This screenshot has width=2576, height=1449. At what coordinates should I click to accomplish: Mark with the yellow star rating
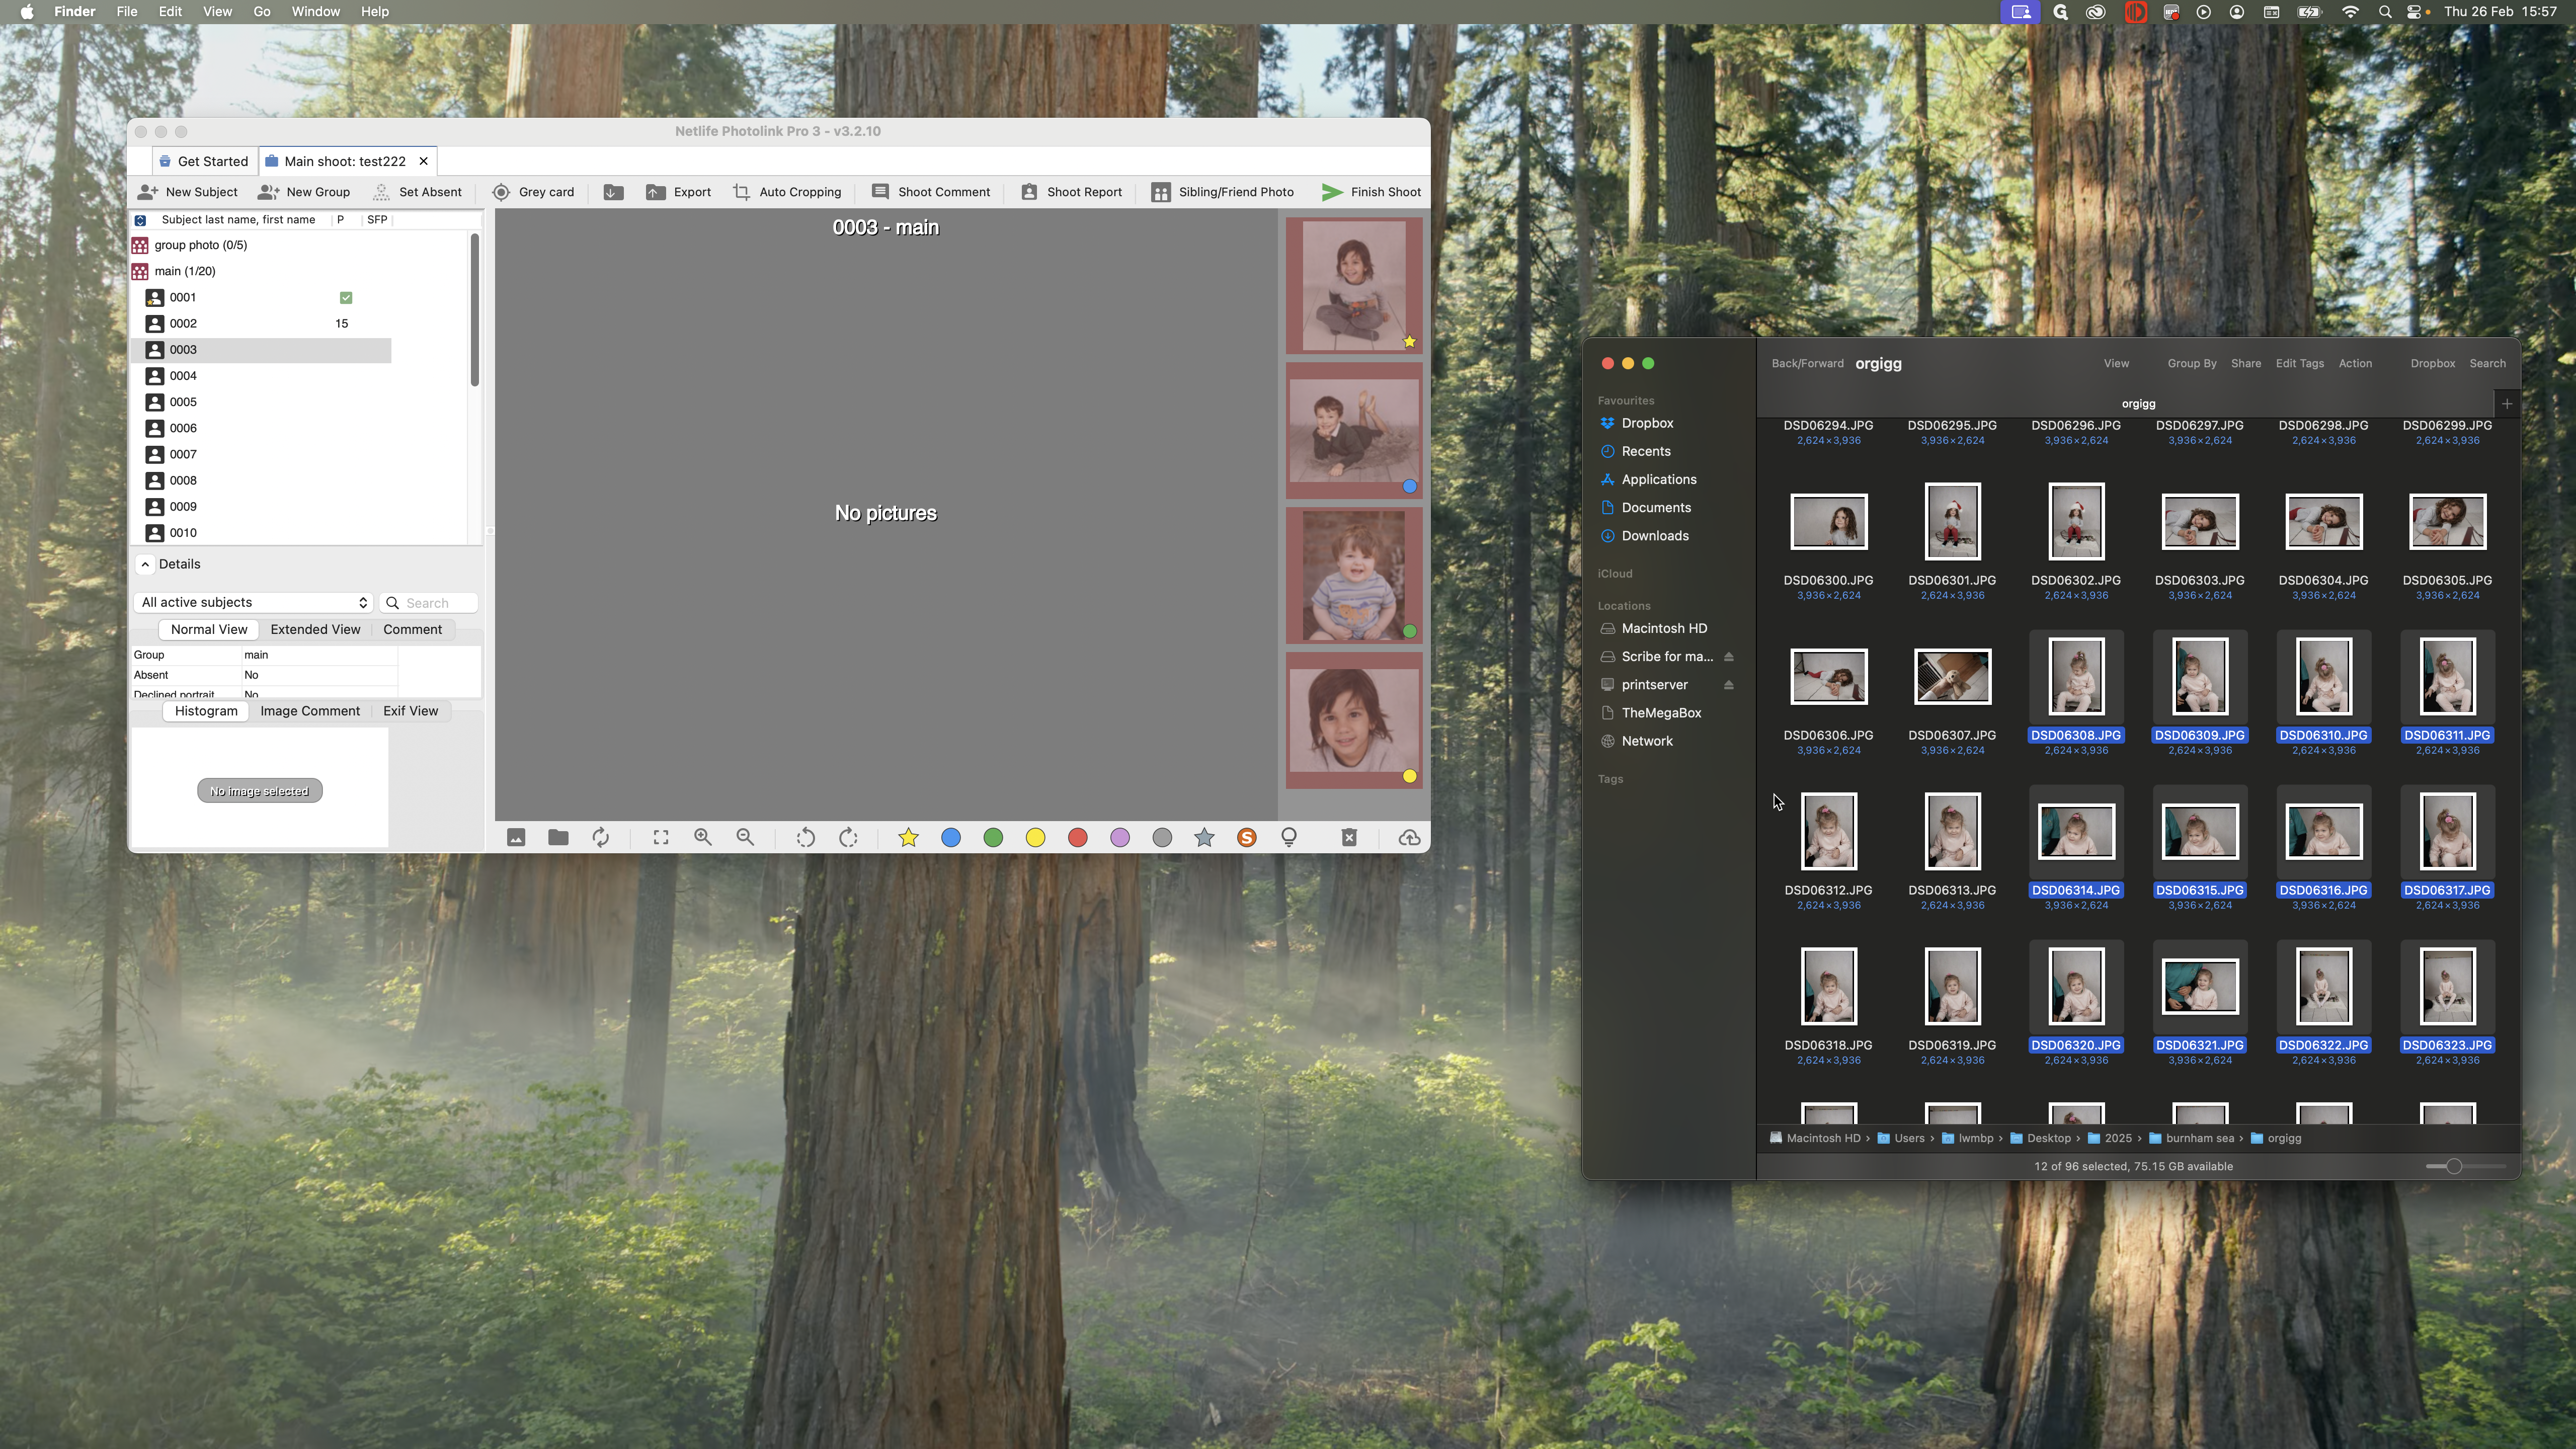[x=908, y=838]
